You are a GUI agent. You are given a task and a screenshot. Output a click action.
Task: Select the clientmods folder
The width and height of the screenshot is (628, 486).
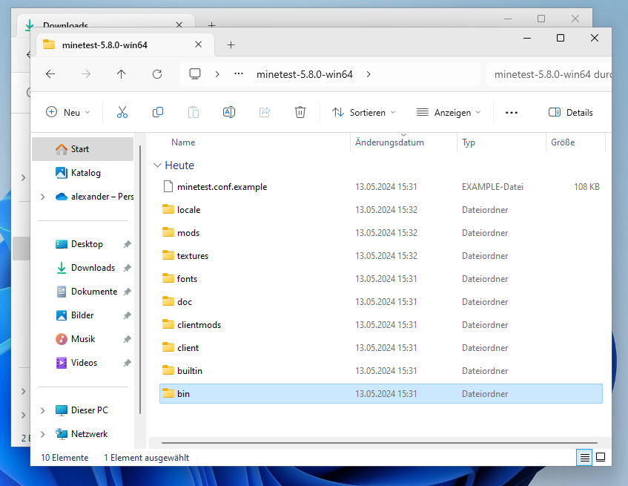click(x=381, y=325)
